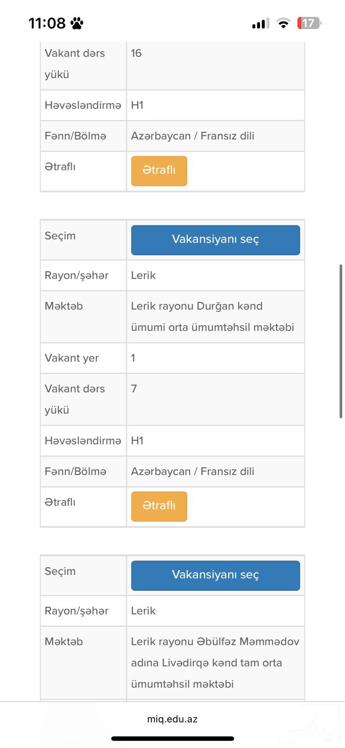Tap the Məktəb label beside Durğan school
Screen dimensions: 345x748
tap(64, 306)
